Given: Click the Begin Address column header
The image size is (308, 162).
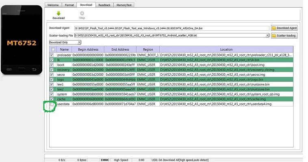Looking at the screenshot, I should (x=88, y=49).
